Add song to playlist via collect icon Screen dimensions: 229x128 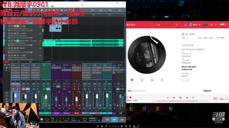tap(142, 80)
